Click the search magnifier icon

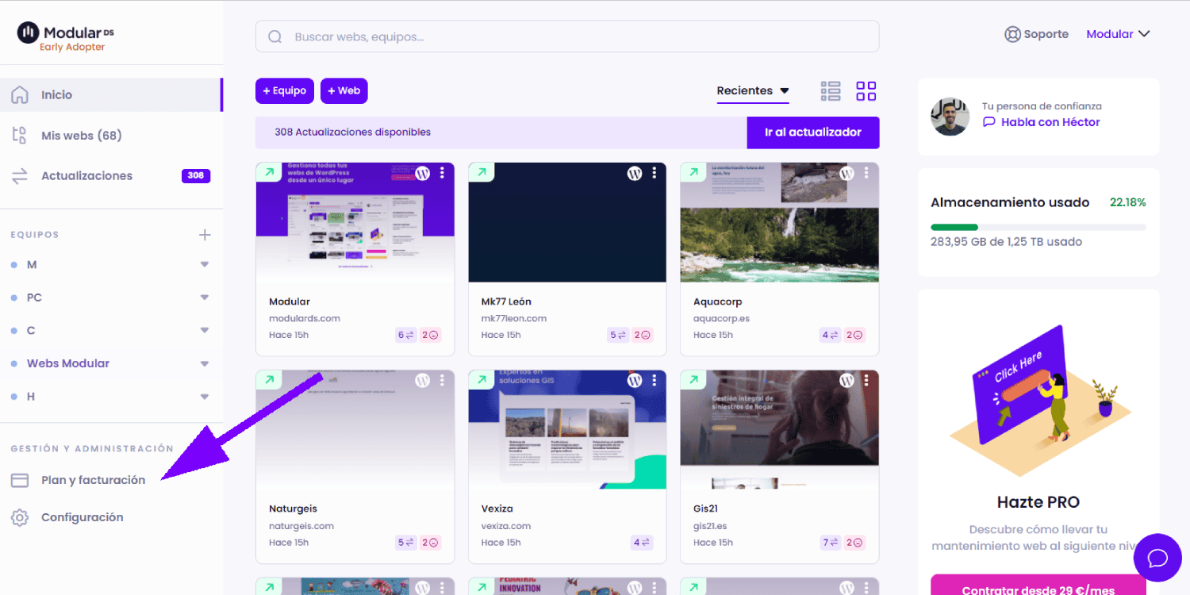(x=275, y=36)
